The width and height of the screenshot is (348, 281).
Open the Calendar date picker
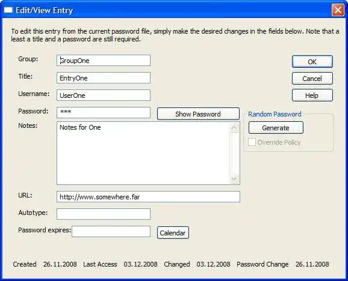(x=173, y=233)
